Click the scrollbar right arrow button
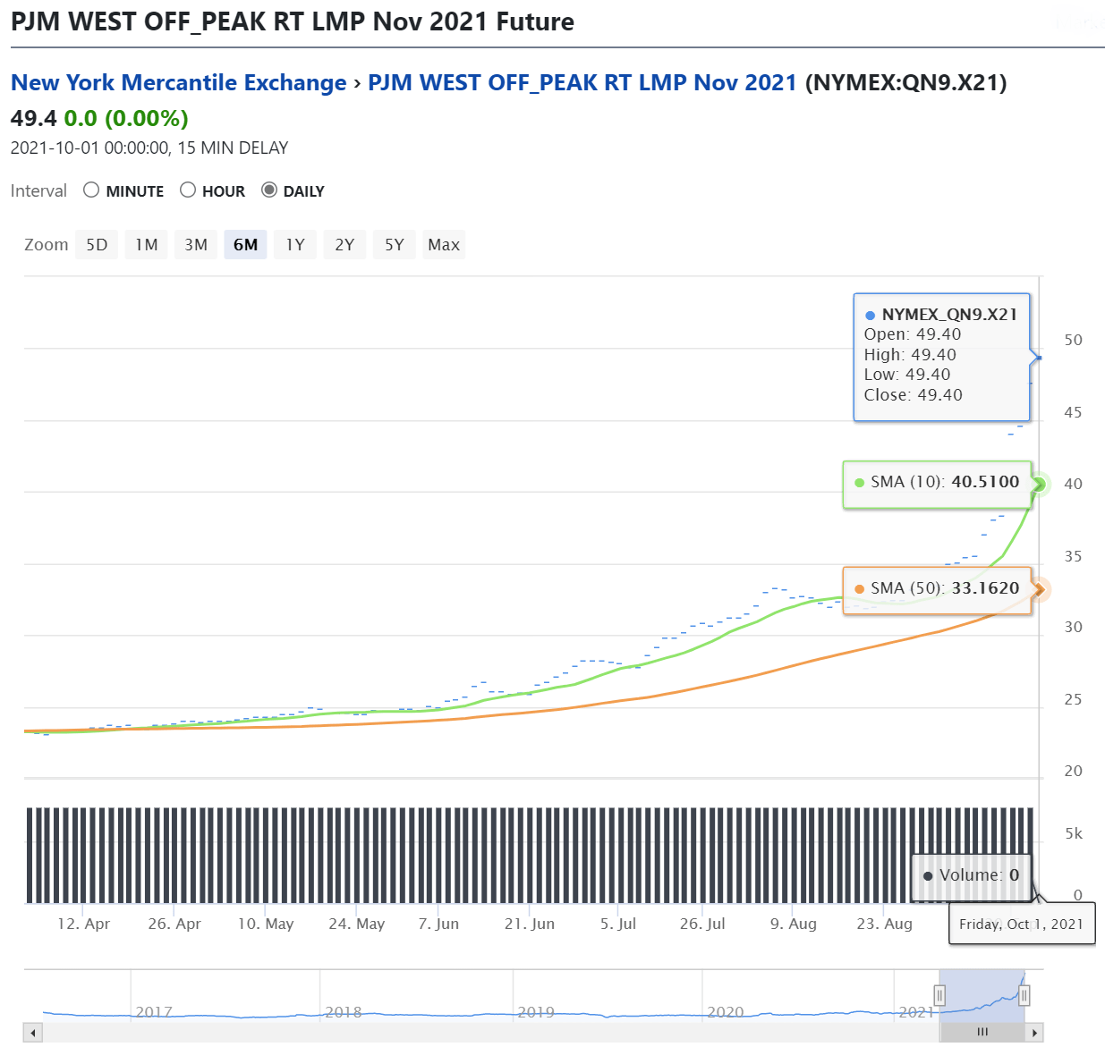Viewport: 1105px width, 1047px height. (1034, 1033)
